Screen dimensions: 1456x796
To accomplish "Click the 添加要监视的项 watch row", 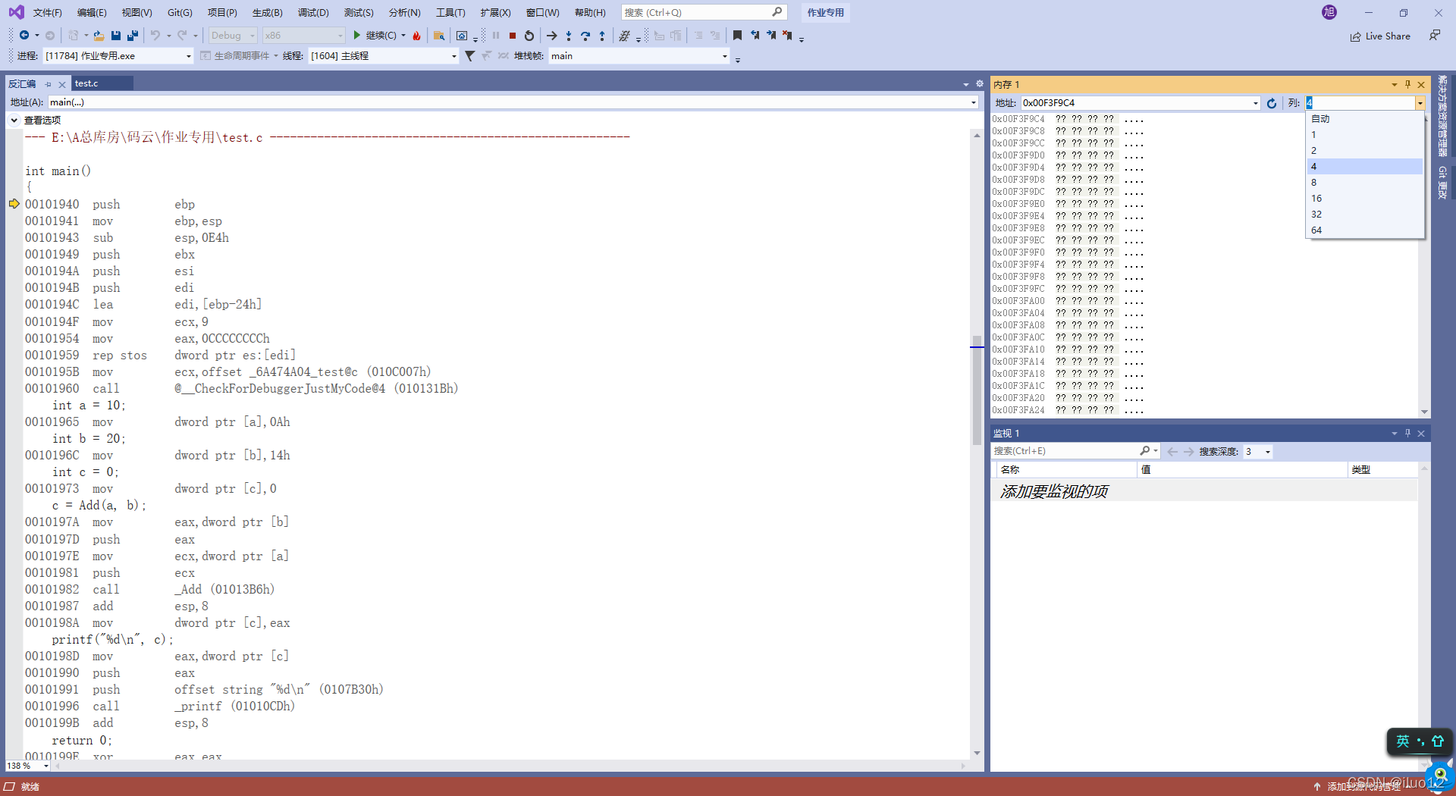I will pyautogui.click(x=1204, y=491).
